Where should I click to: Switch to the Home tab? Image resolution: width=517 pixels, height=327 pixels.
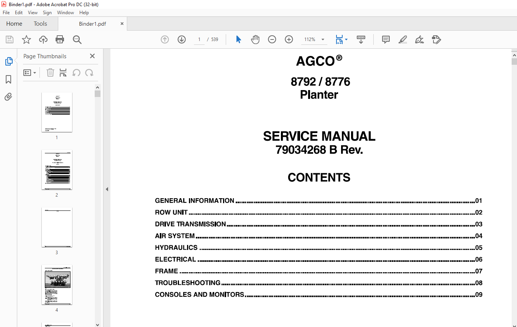point(14,23)
